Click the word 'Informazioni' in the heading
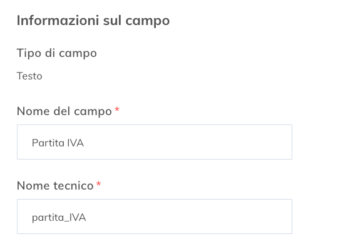This screenshot has width=338, height=244. 58,20
